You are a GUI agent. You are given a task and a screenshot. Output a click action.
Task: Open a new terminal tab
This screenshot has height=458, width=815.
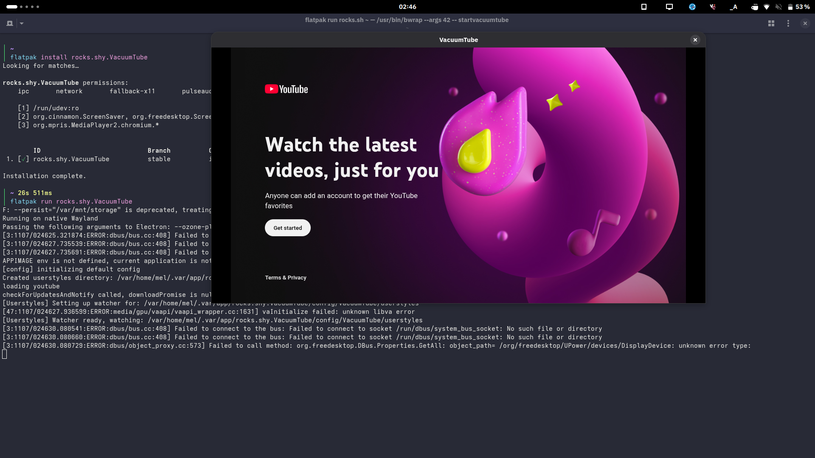click(x=10, y=23)
